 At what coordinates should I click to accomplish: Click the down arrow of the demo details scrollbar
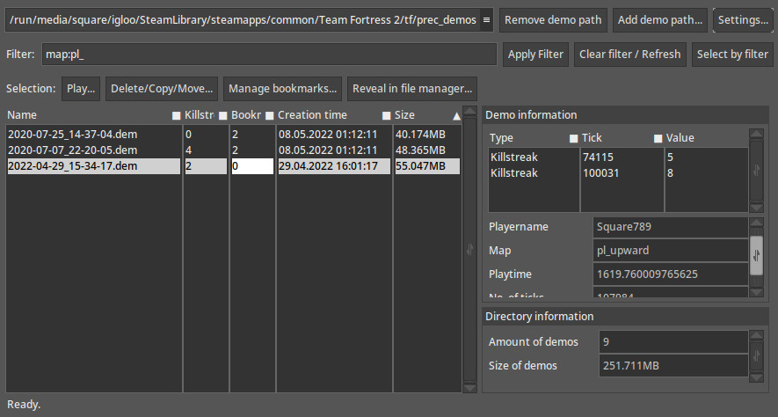click(756, 292)
